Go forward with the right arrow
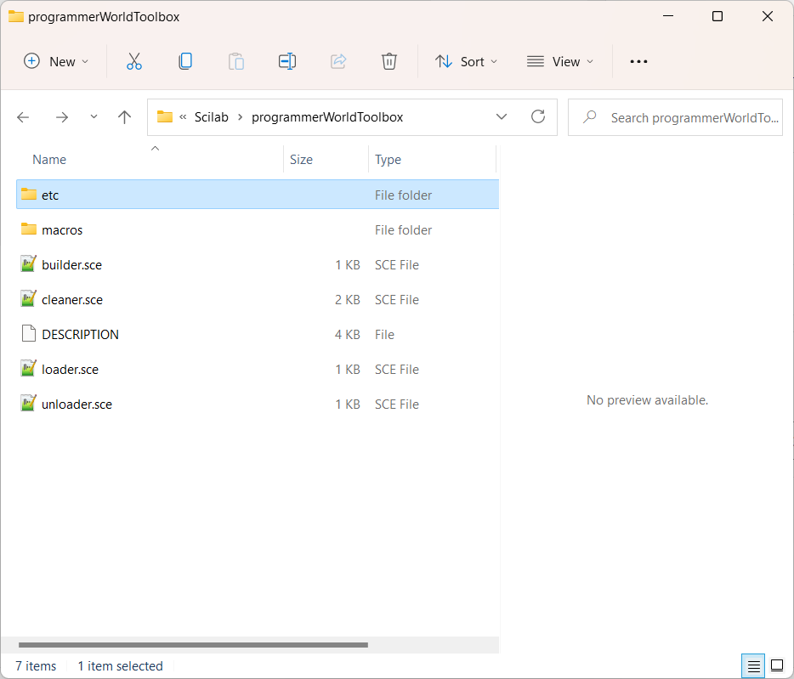This screenshot has width=794, height=679. (x=62, y=117)
